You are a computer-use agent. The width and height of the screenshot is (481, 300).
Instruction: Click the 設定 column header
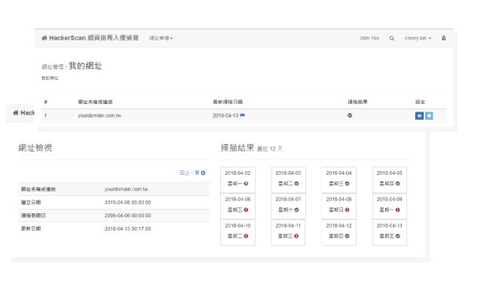pyautogui.click(x=420, y=102)
